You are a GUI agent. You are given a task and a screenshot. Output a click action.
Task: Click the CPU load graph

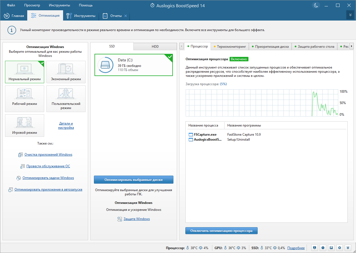(262, 103)
